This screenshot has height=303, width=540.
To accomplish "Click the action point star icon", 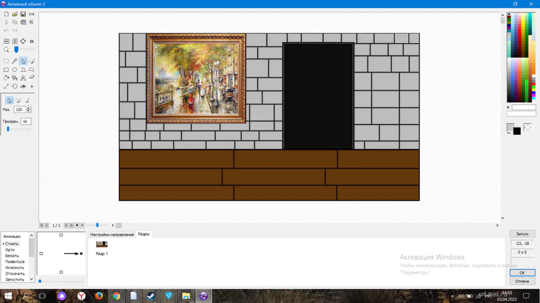I will pyautogui.click(x=32, y=87).
